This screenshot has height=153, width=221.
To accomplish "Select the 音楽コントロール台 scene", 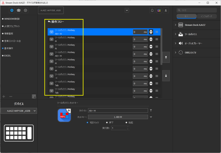I will click(11, 41).
